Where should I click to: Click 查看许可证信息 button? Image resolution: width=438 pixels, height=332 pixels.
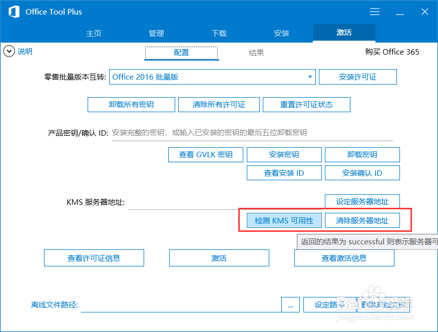(x=94, y=258)
